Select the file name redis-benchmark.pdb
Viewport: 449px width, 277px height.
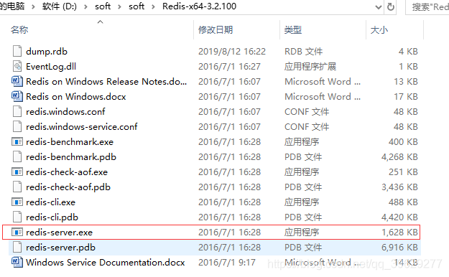[71, 157]
